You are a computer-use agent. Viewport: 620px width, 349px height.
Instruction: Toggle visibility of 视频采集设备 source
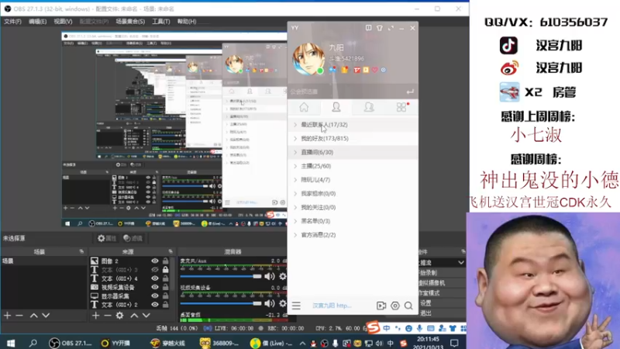point(154,287)
